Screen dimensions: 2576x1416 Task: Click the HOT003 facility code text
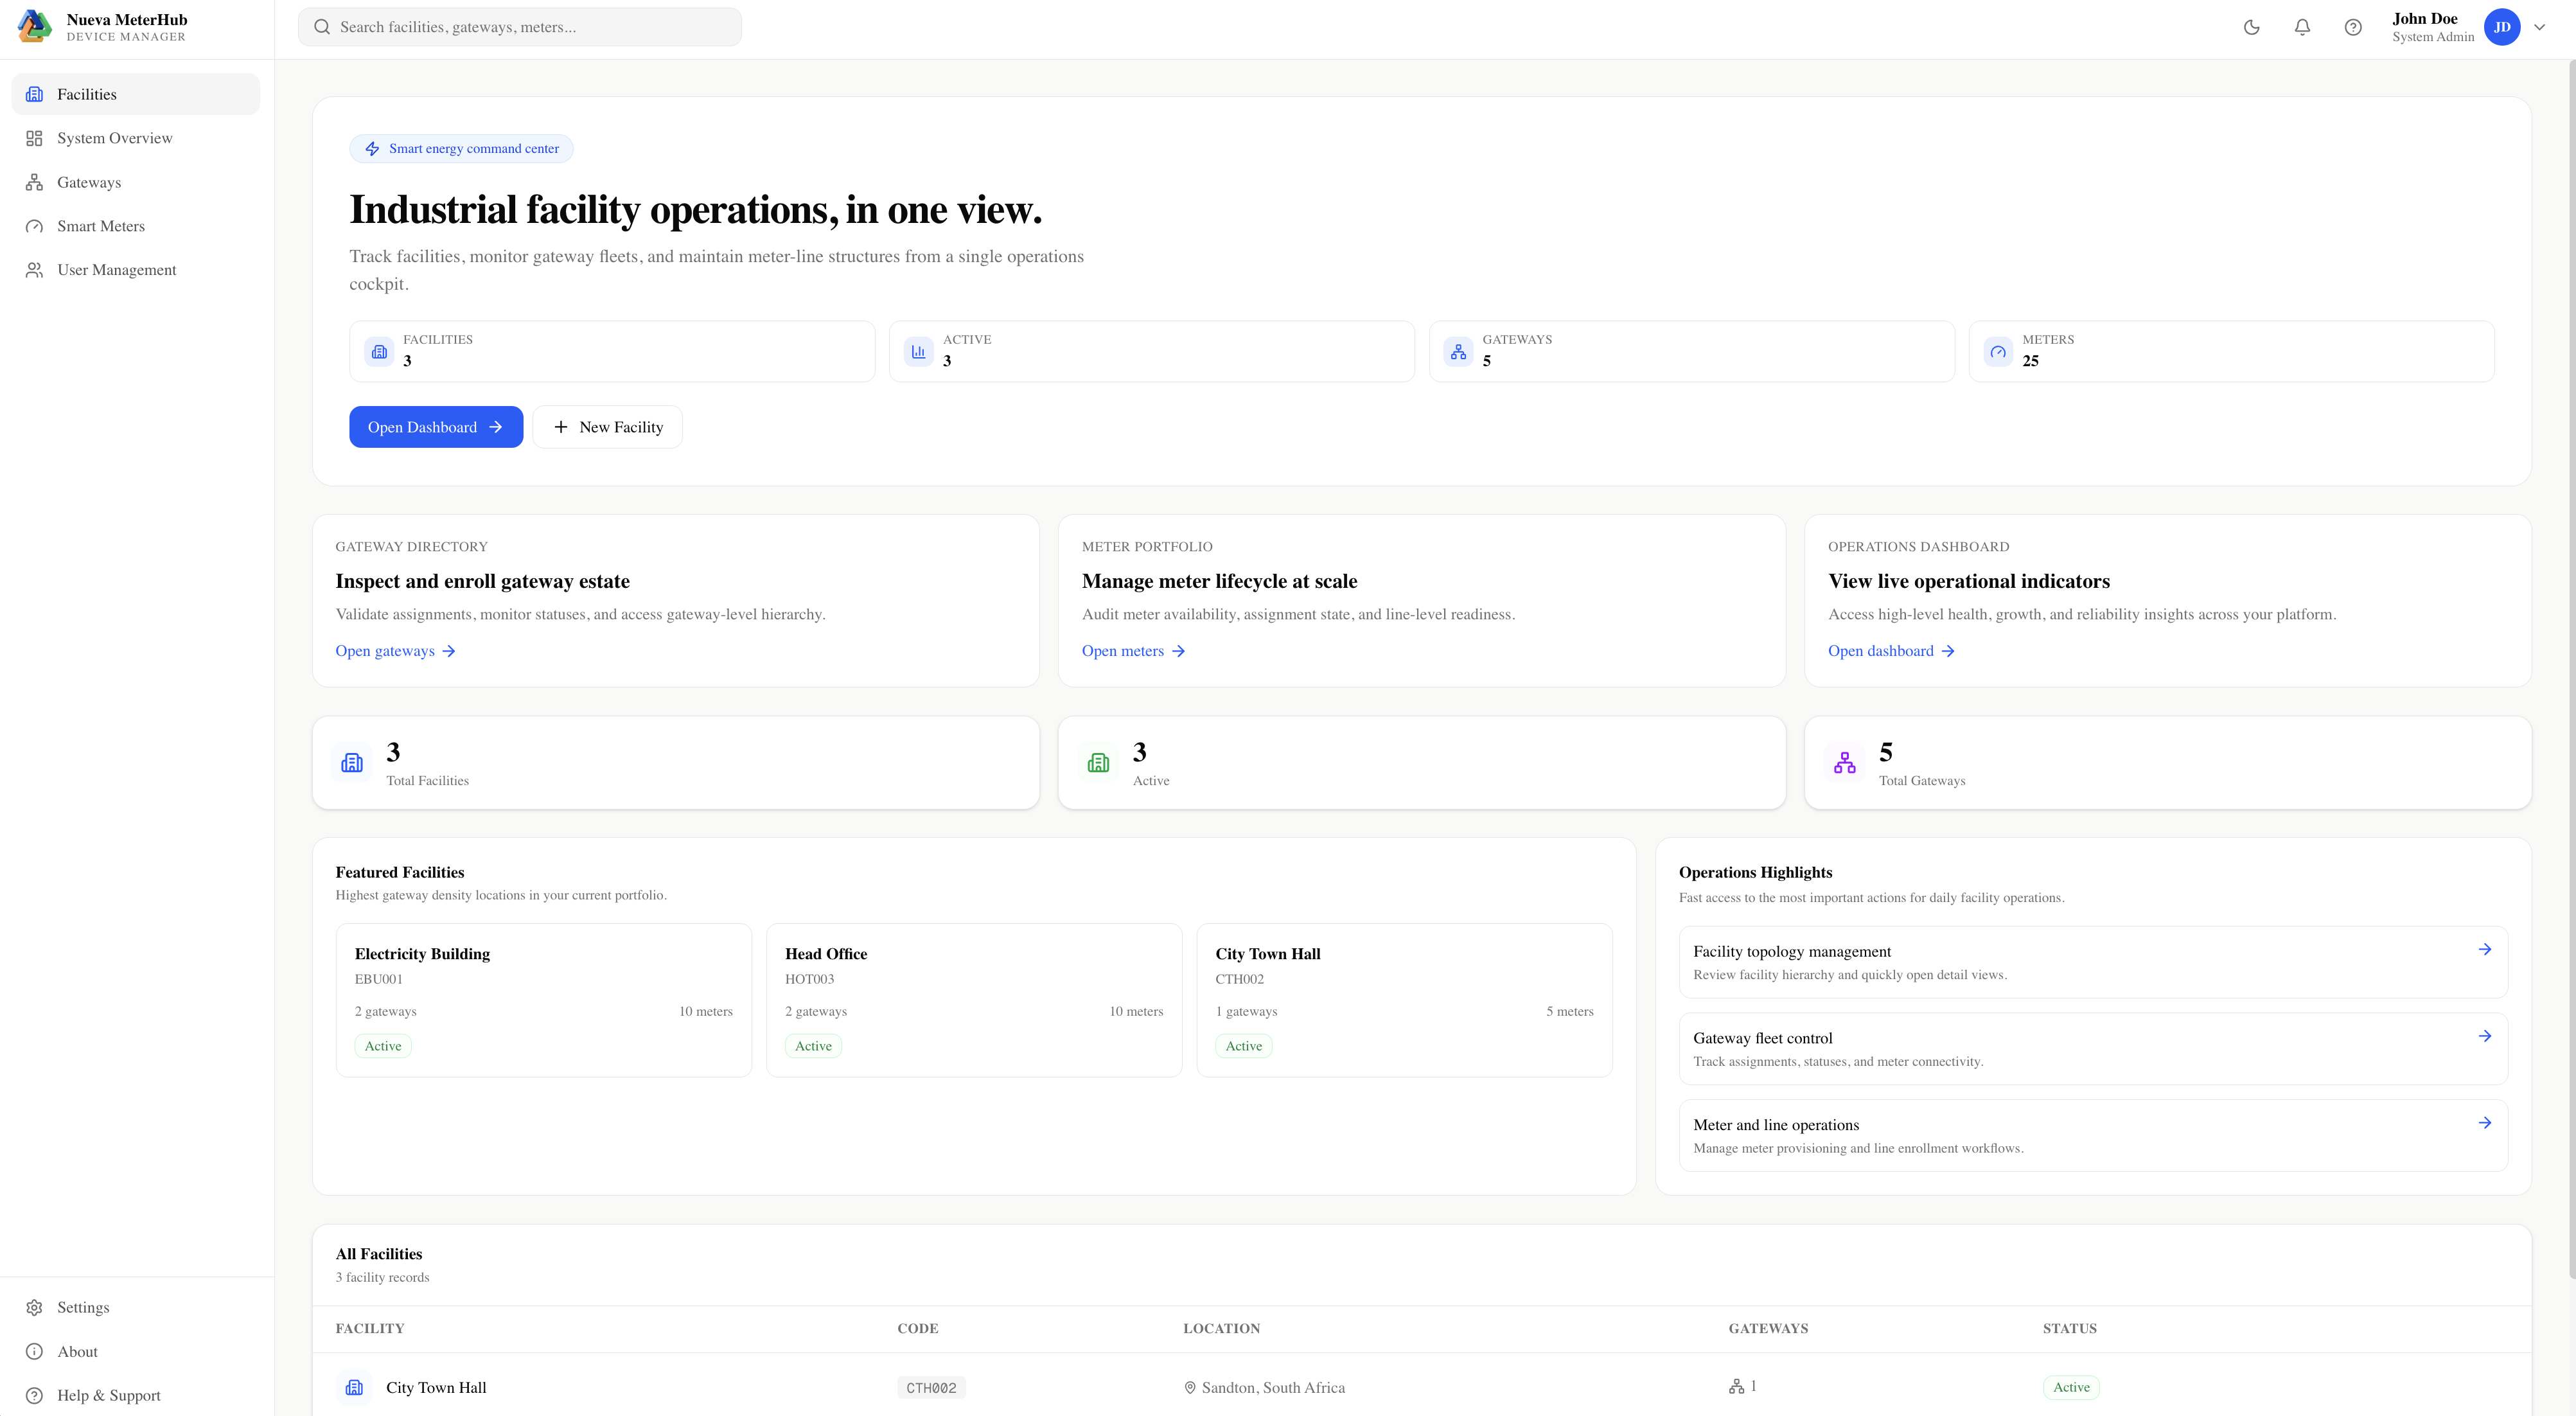click(x=809, y=980)
